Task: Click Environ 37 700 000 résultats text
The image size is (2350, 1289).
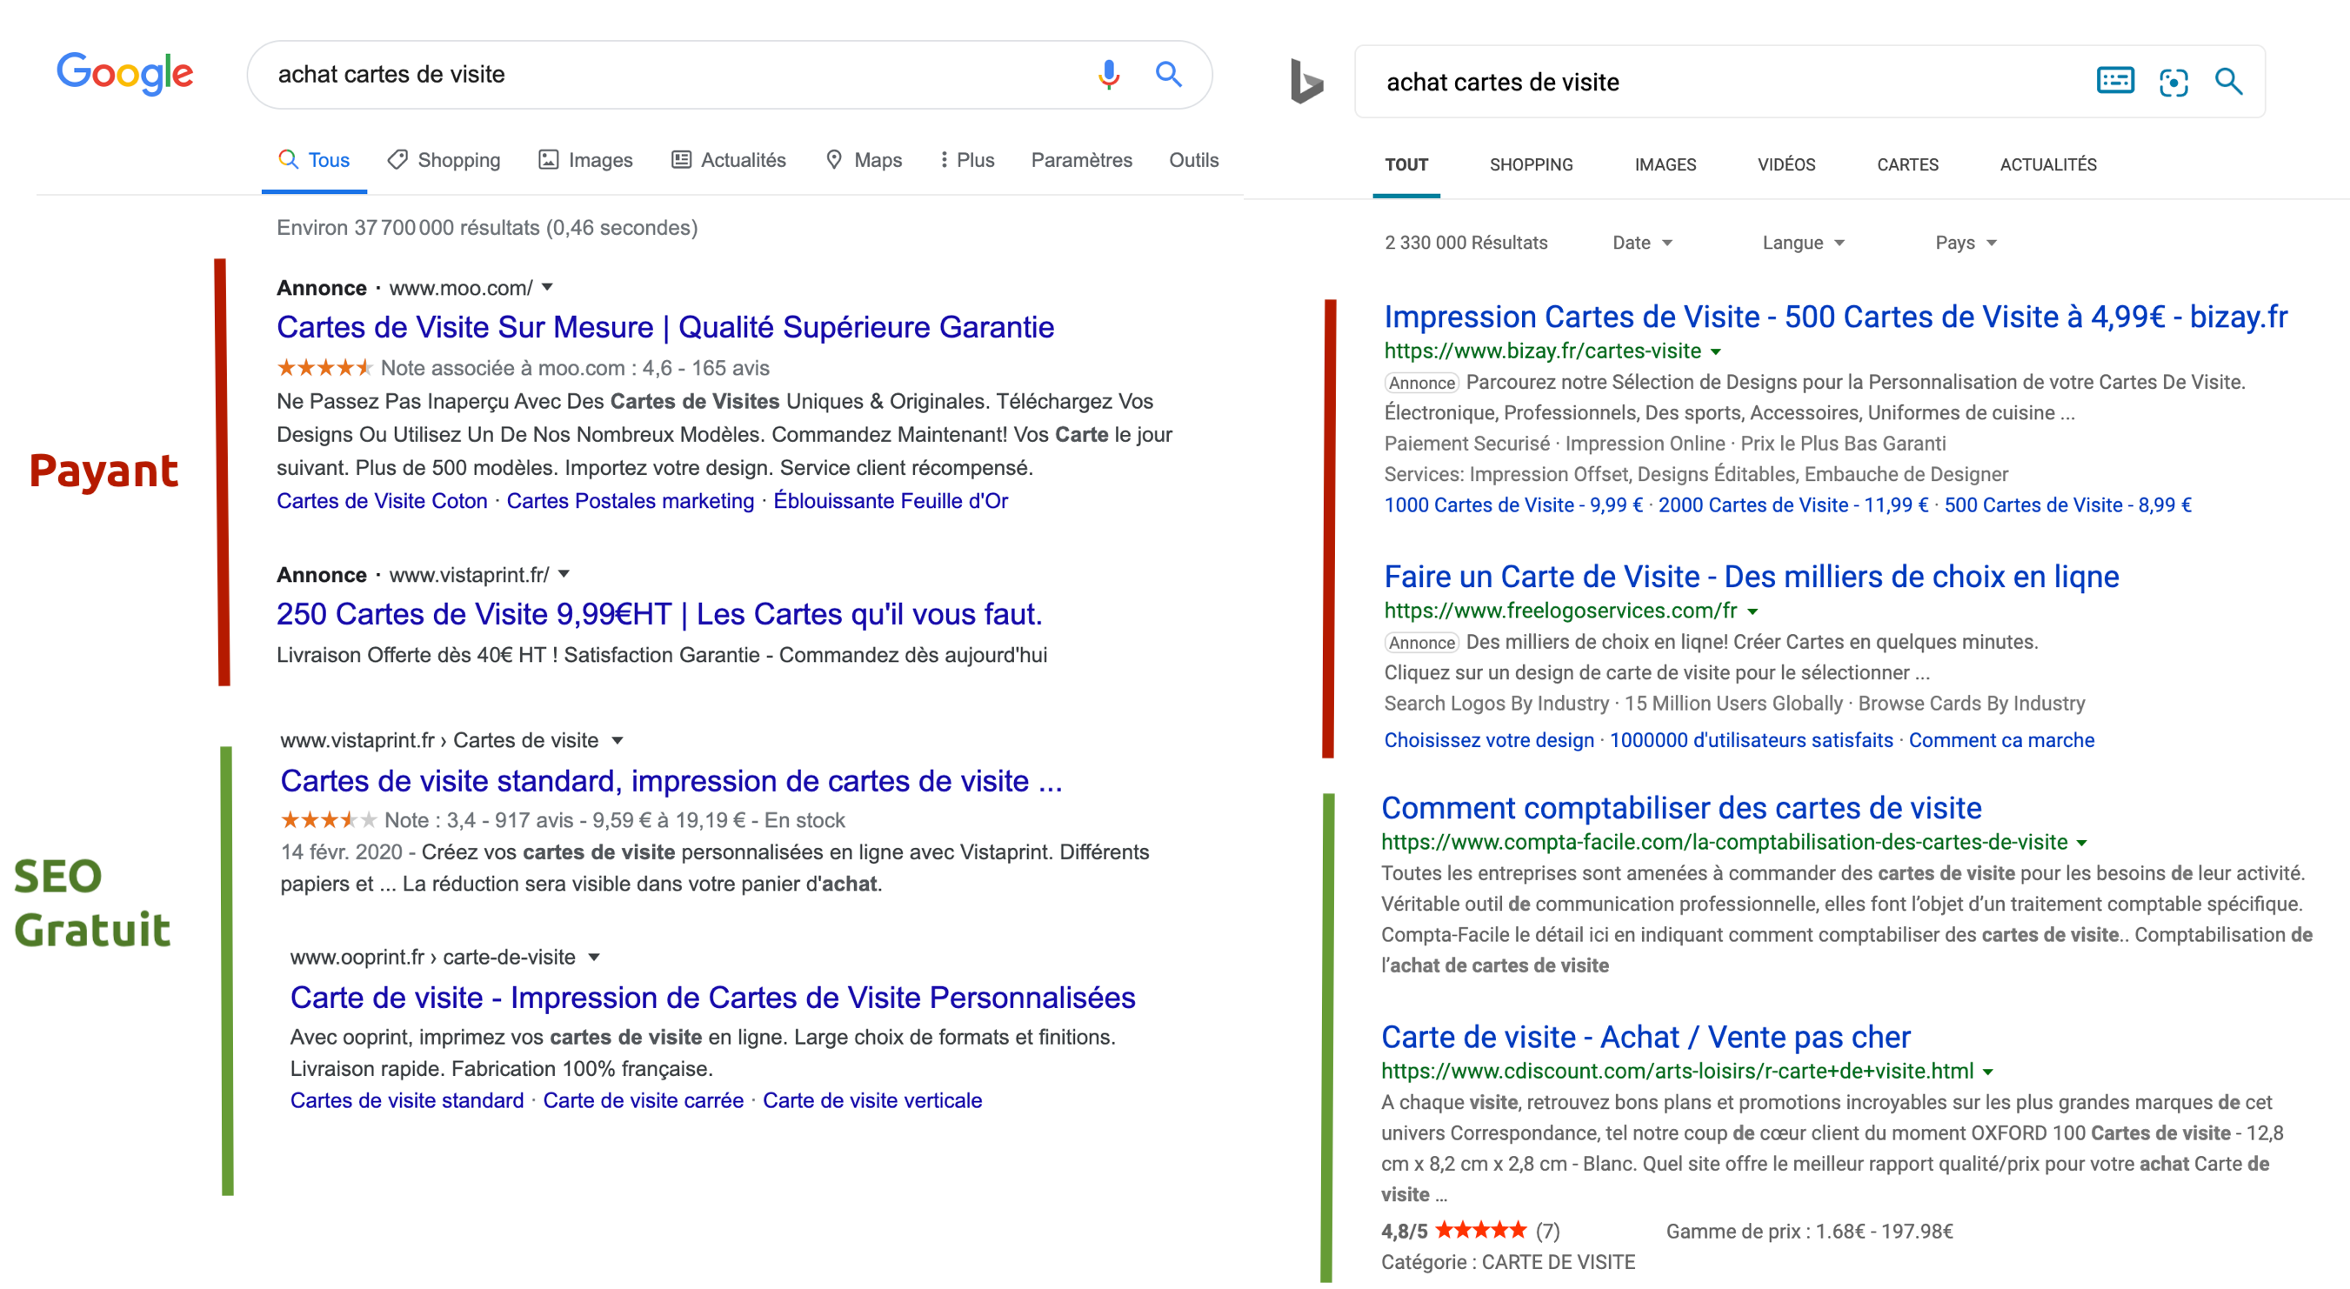Action: [487, 227]
